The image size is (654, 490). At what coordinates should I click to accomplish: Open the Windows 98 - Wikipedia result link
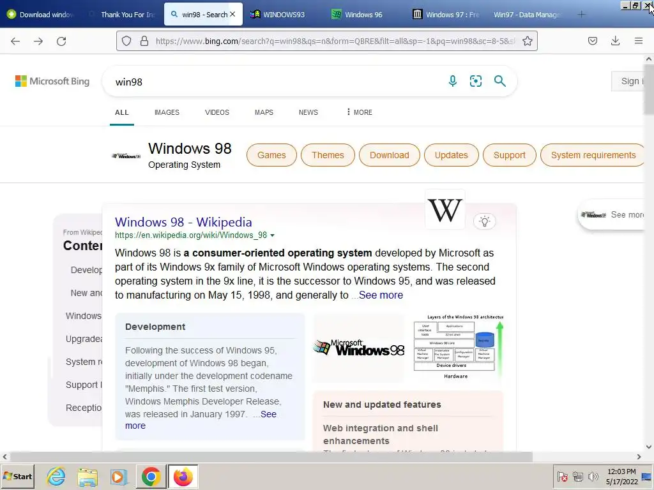click(x=183, y=222)
